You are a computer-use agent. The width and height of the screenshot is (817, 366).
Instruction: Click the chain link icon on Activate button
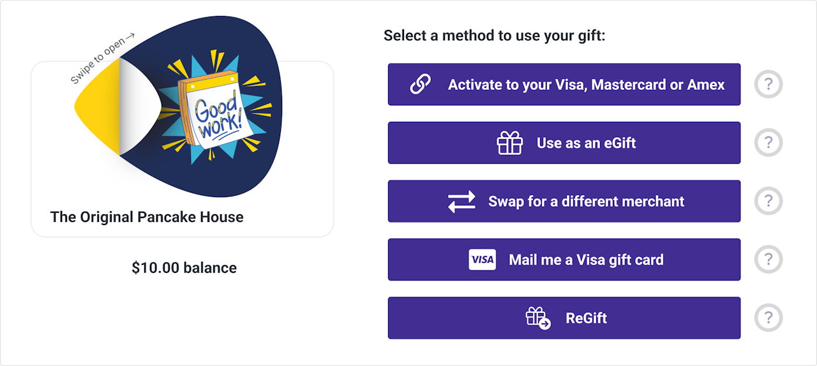[420, 84]
